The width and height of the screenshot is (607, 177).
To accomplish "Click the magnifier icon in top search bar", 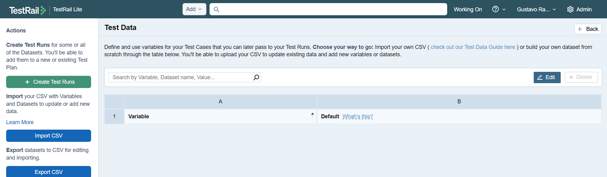I will pos(217,9).
